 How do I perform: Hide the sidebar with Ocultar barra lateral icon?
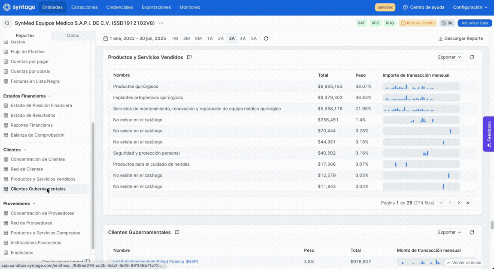click(x=87, y=261)
